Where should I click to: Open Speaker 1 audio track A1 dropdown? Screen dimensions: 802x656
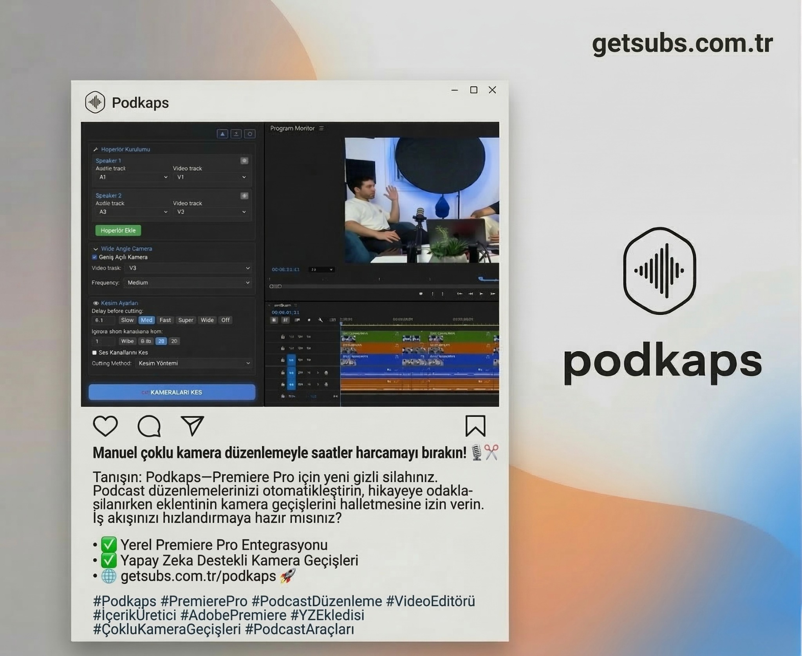click(132, 177)
